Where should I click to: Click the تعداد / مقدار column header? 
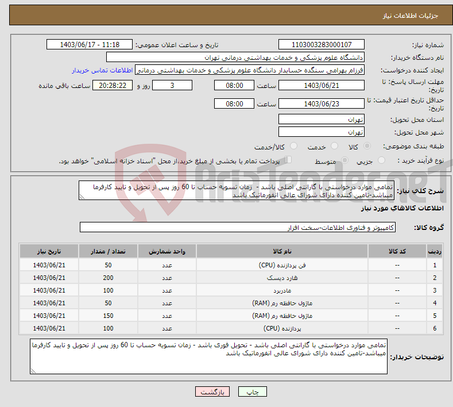[108, 251]
